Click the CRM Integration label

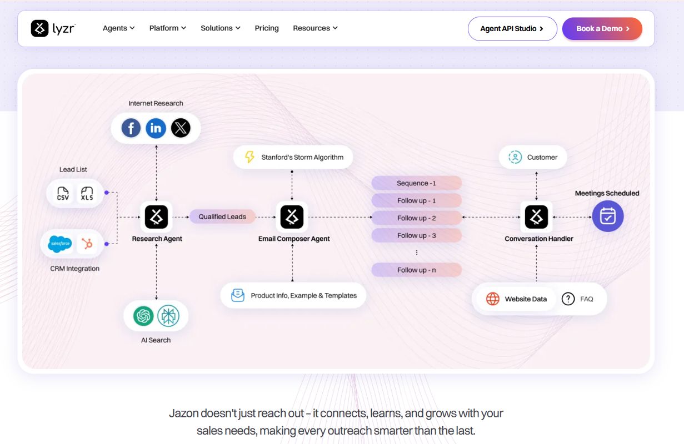tap(75, 269)
